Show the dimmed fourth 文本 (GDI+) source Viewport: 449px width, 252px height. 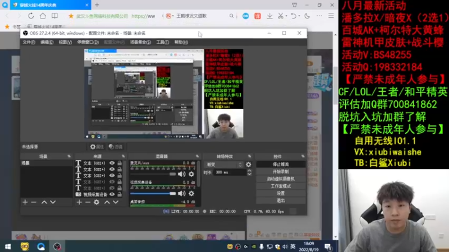click(x=112, y=182)
